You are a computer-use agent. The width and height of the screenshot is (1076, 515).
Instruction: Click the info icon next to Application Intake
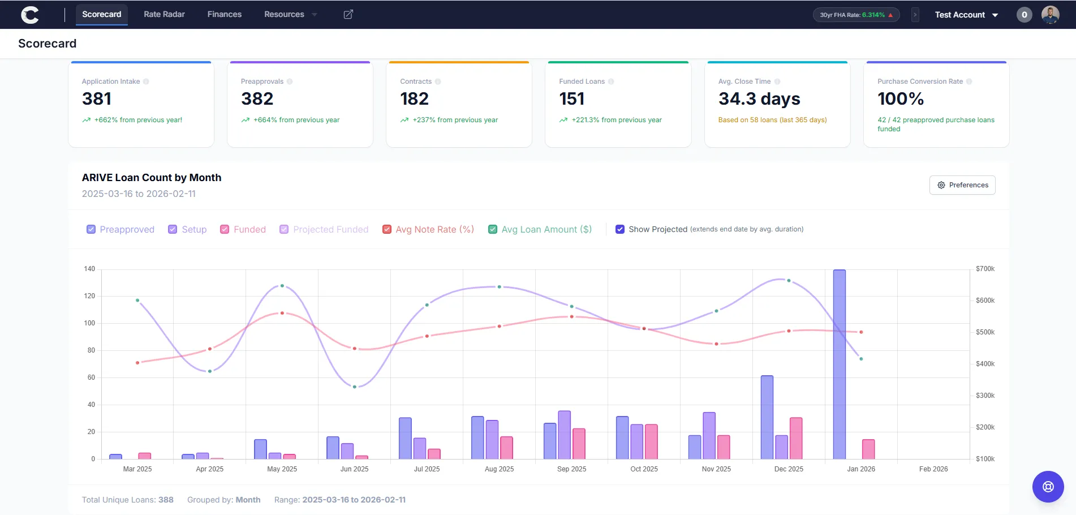tap(146, 81)
